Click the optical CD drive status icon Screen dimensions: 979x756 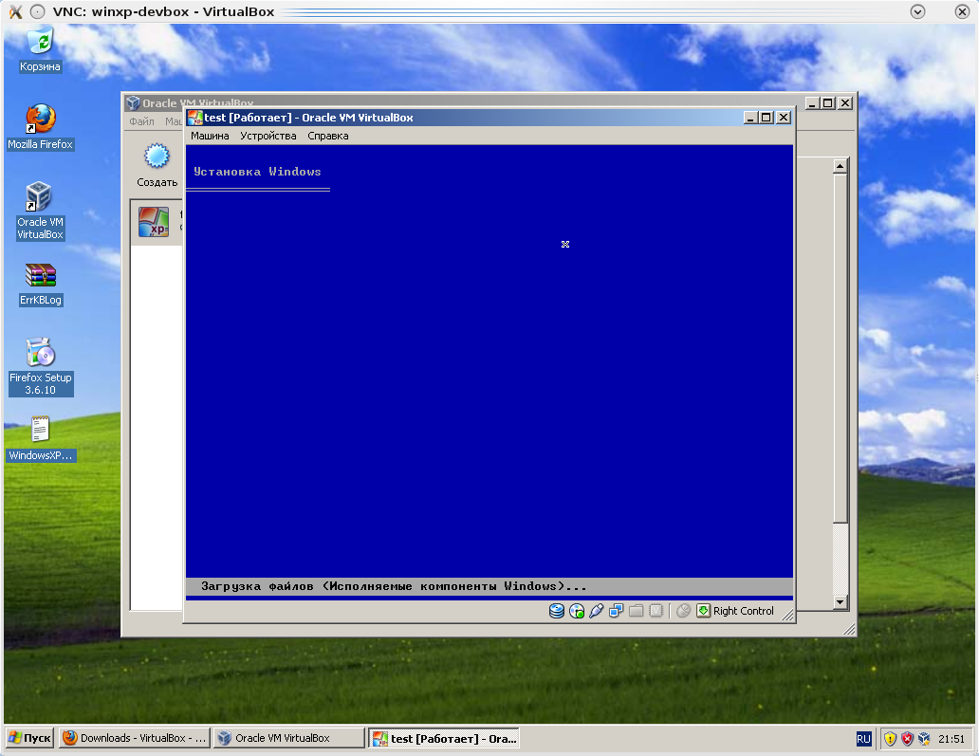(576, 611)
